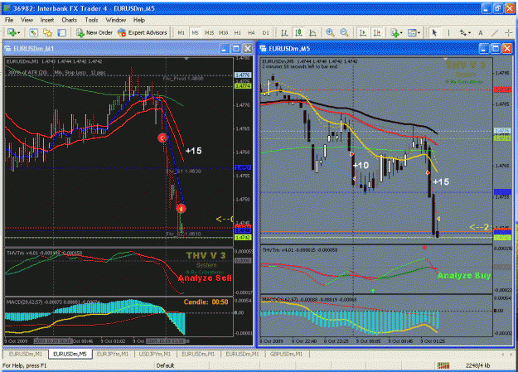Toggle chart auto scroll icon
This screenshot has width=518, height=372.
[x=363, y=32]
